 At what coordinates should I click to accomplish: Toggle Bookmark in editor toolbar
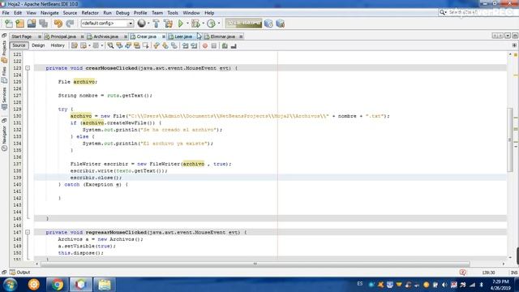[x=174, y=45]
